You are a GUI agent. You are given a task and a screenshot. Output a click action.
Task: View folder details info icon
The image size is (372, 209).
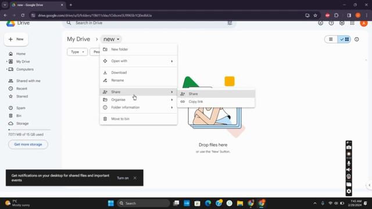tap(356, 39)
